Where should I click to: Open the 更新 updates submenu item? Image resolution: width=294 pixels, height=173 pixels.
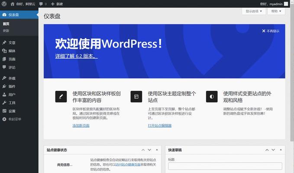click(x=6, y=31)
